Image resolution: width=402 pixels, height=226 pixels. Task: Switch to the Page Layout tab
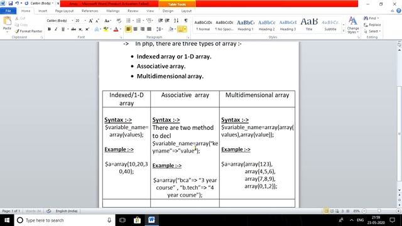click(64, 11)
